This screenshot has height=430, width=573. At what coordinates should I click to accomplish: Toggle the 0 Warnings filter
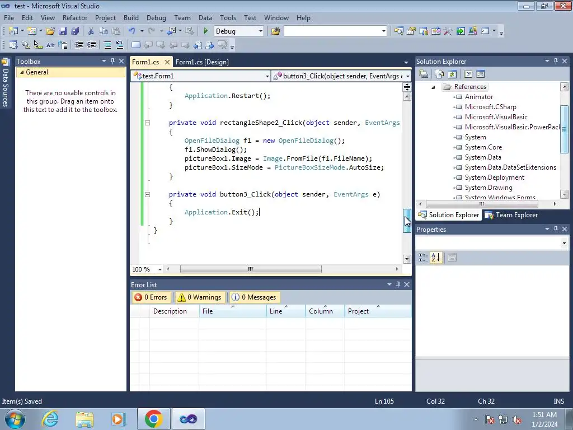pyautogui.click(x=199, y=297)
